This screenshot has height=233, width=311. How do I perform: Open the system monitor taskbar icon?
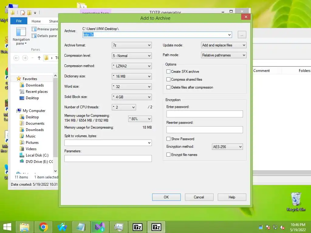(x=119, y=227)
